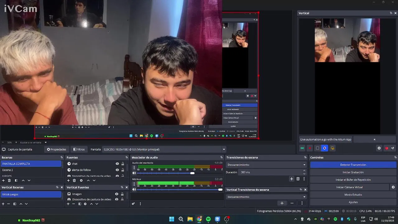
Task: Pop out the Escenas dock panel
Action: pos(62,157)
